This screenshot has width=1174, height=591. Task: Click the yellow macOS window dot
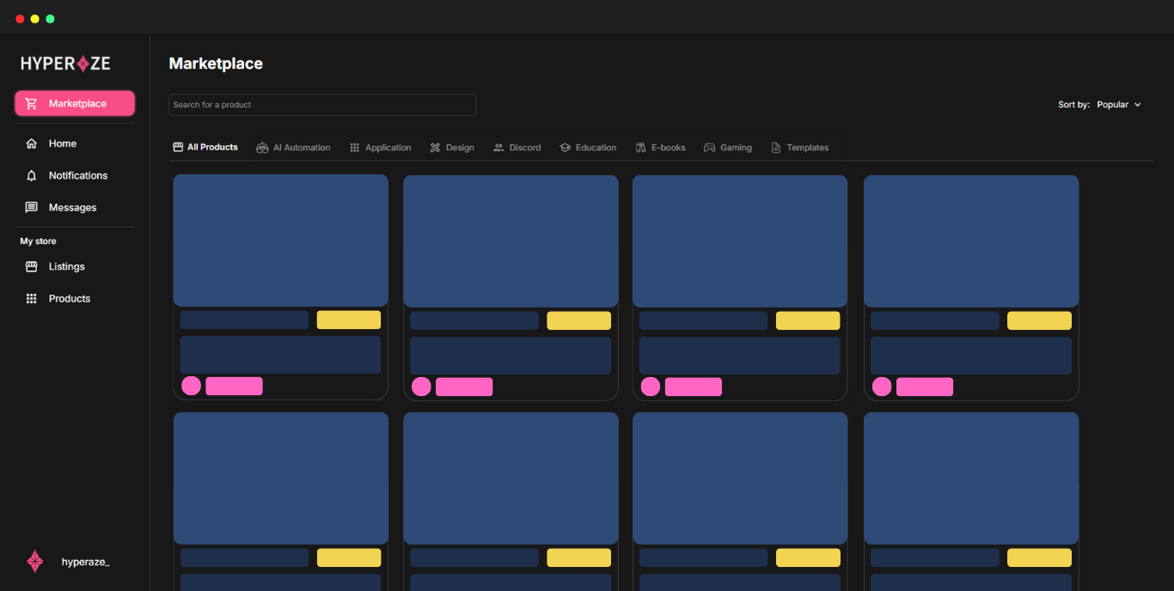click(x=35, y=19)
